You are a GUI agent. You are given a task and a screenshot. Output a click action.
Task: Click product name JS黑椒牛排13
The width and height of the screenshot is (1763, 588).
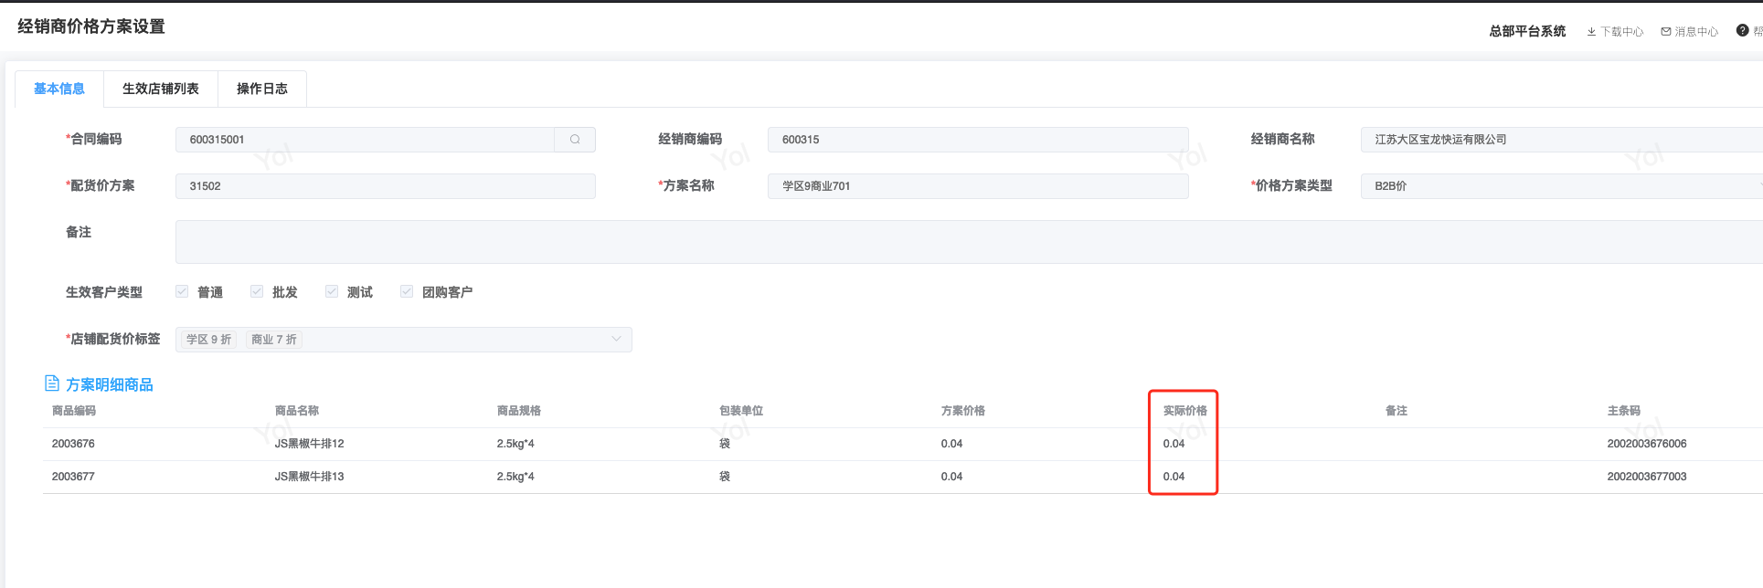(310, 477)
